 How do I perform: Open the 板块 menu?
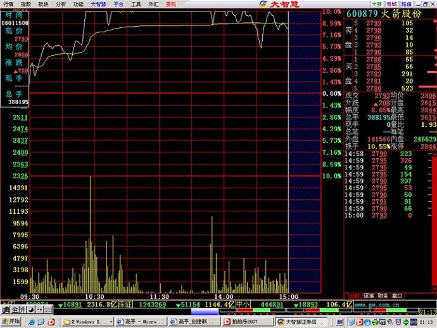(42, 4)
